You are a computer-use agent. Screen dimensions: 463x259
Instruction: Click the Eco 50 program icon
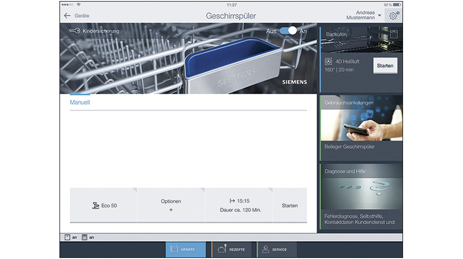(x=95, y=206)
